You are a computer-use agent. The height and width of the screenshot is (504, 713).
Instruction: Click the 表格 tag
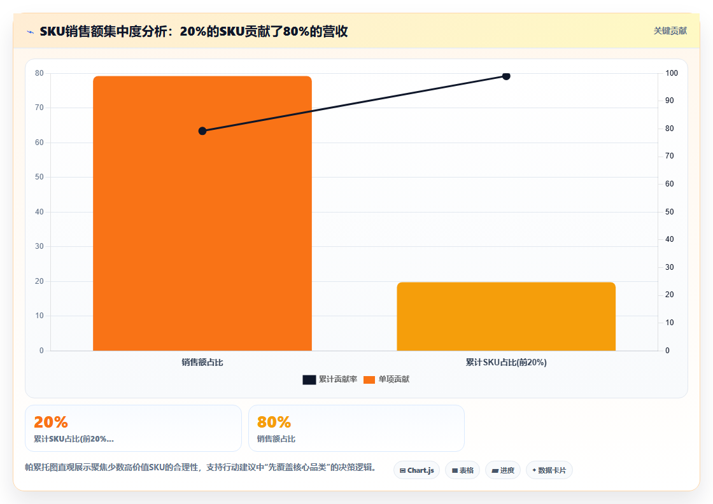coord(462,470)
